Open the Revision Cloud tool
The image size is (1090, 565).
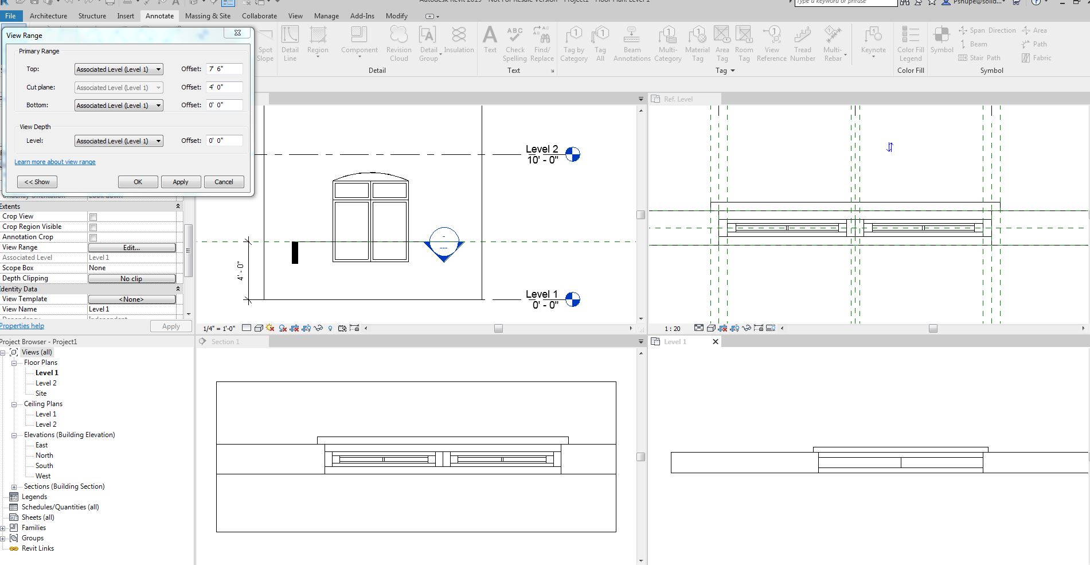[399, 43]
